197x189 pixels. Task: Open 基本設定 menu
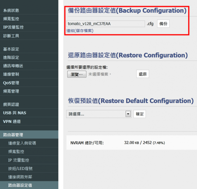point(29,49)
